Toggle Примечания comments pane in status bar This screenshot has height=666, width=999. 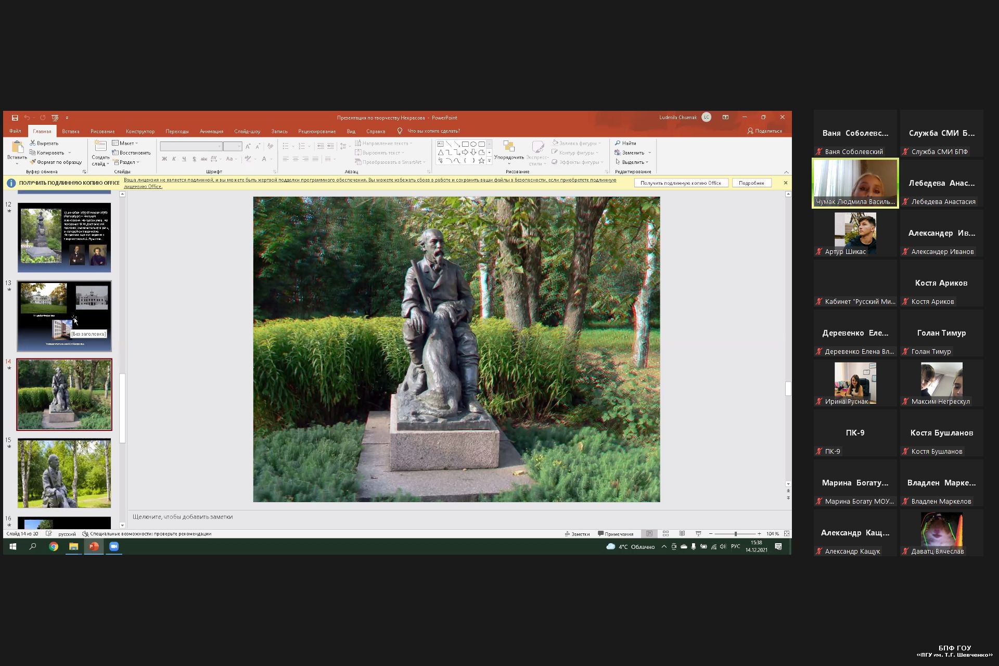(616, 534)
